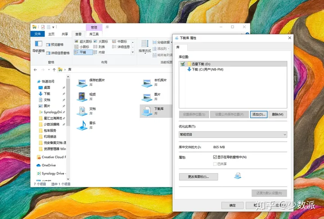Click the Properties icon in the quick access toolbar
The height and width of the screenshot is (219, 324).
pos(43,27)
